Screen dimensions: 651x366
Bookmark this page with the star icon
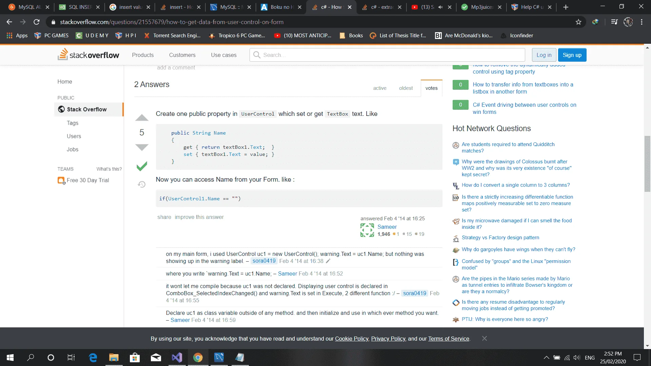click(x=578, y=22)
